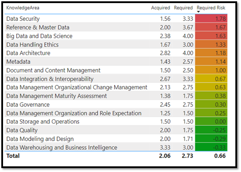Click the sort arrow under Required Risk
Viewport: 241px width, 172px height.
point(198,12)
